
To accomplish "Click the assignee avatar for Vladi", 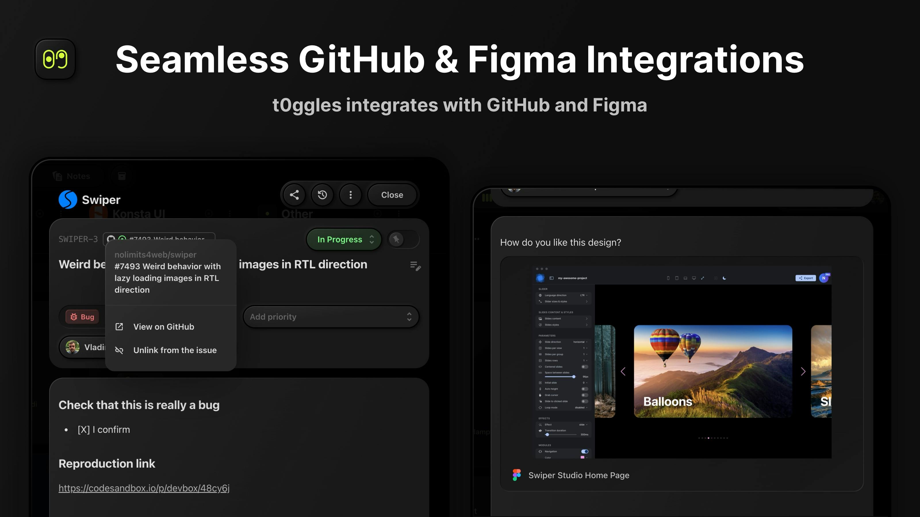I will [72, 347].
